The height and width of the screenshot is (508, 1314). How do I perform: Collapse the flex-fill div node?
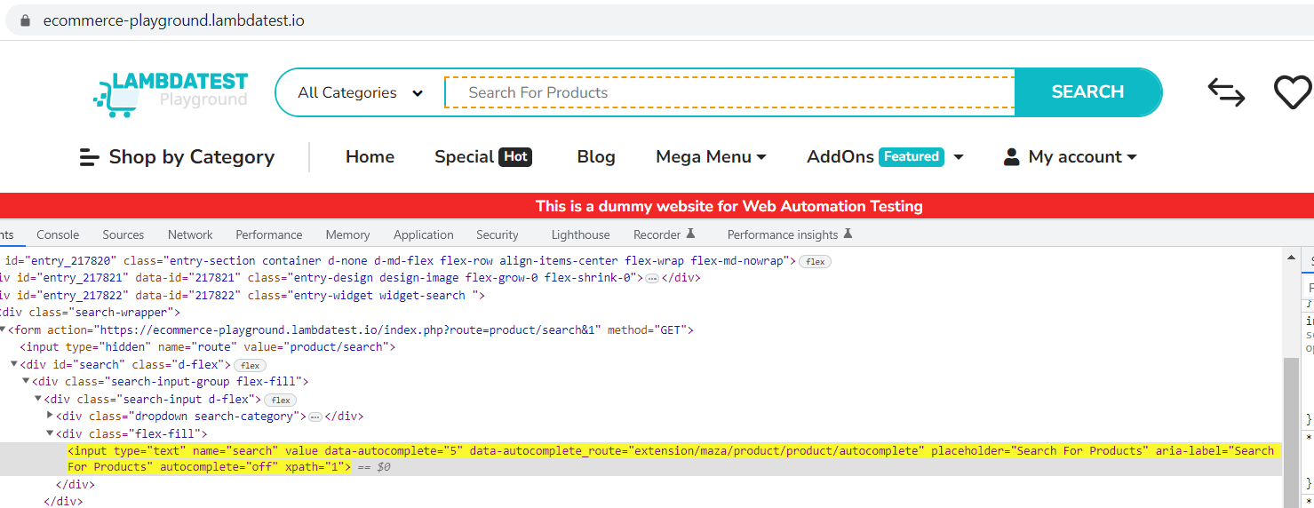50,433
